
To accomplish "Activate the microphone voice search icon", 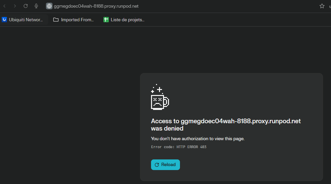I will point(36,6).
